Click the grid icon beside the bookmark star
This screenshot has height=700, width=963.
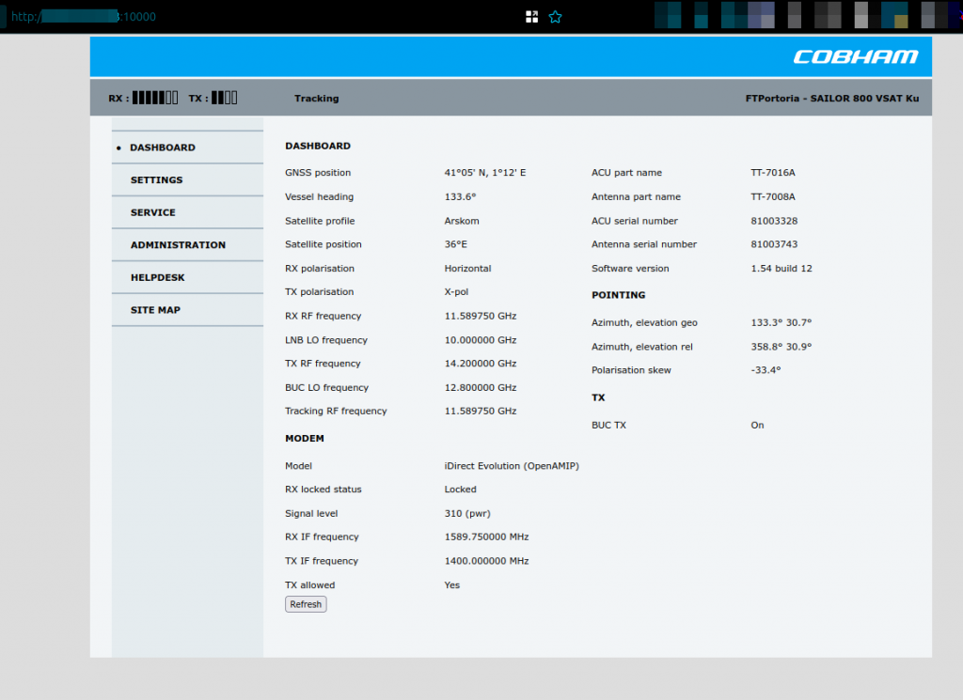[531, 17]
